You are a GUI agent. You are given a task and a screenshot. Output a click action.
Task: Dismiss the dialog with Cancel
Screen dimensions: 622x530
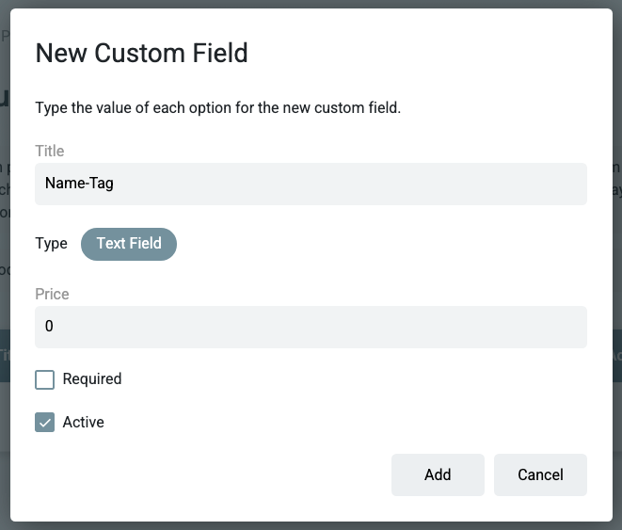(x=540, y=474)
